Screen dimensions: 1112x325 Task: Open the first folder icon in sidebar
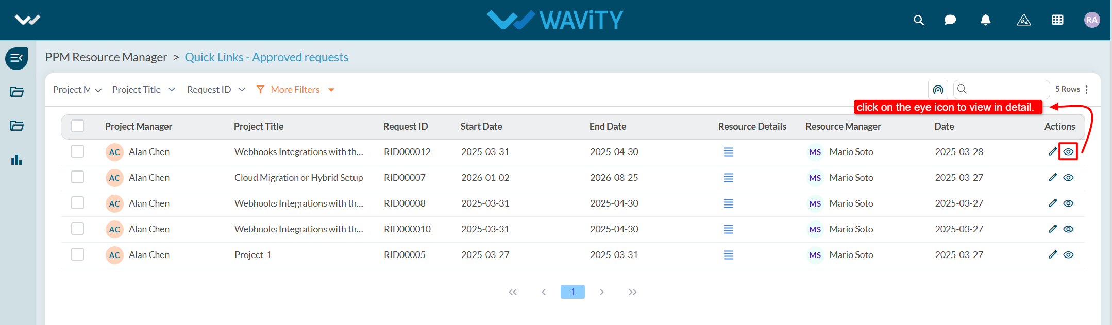[16, 92]
